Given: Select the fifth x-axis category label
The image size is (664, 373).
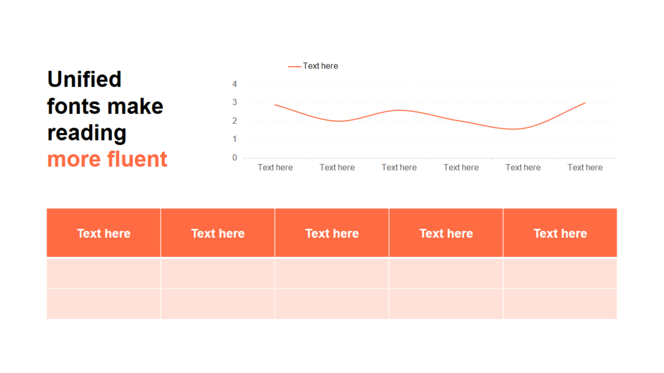Looking at the screenshot, I should click(x=523, y=167).
